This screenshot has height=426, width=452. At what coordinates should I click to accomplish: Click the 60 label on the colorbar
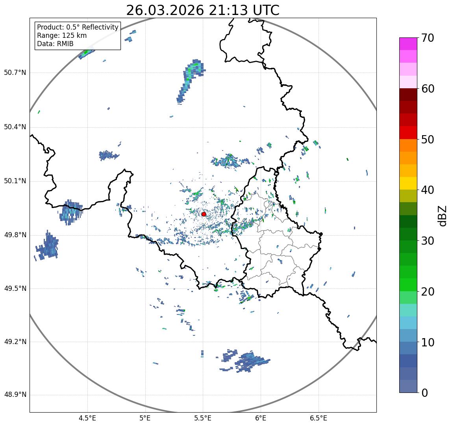tap(428, 89)
